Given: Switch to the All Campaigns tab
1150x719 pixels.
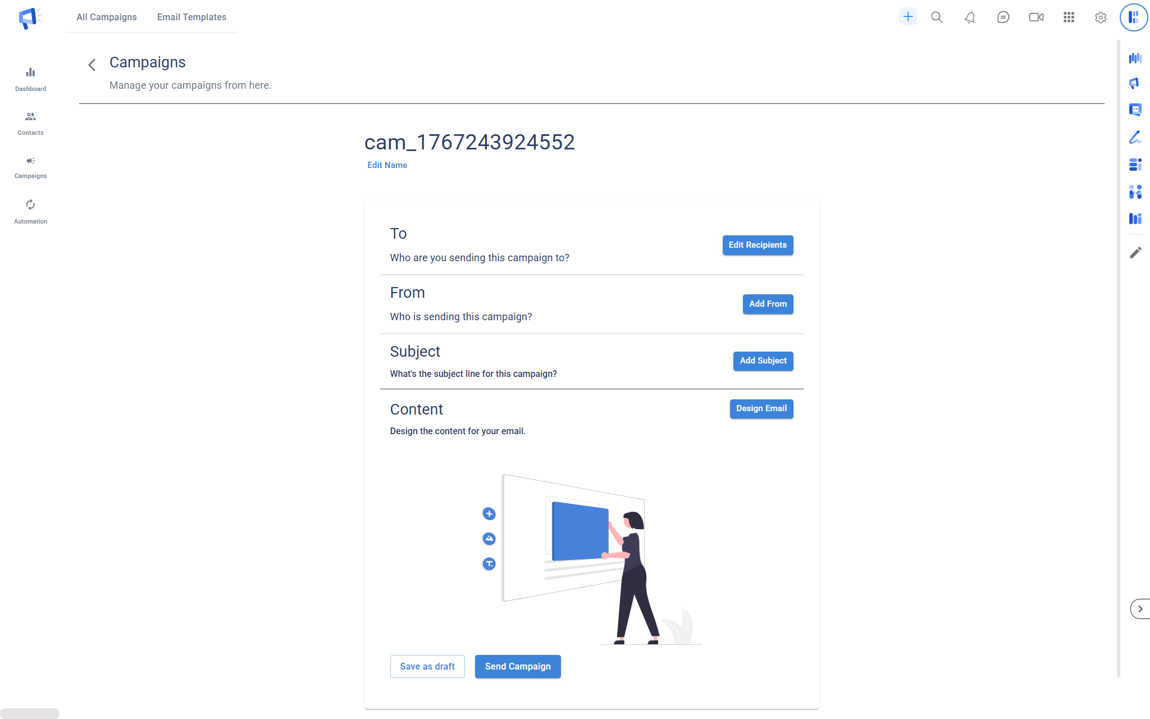Looking at the screenshot, I should coord(107,17).
